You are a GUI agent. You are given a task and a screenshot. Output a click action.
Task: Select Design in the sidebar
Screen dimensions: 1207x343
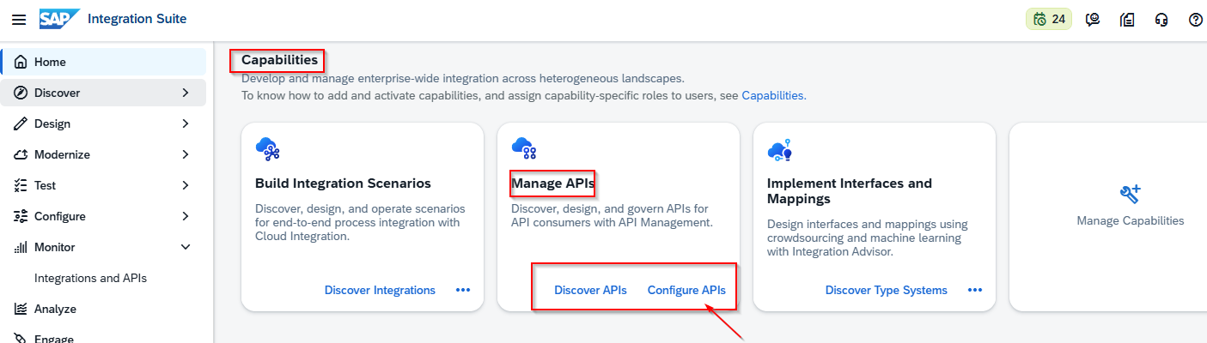pos(103,123)
